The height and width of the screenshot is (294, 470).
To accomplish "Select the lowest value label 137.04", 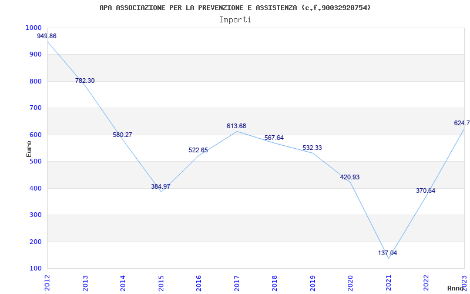I will pos(388,253).
